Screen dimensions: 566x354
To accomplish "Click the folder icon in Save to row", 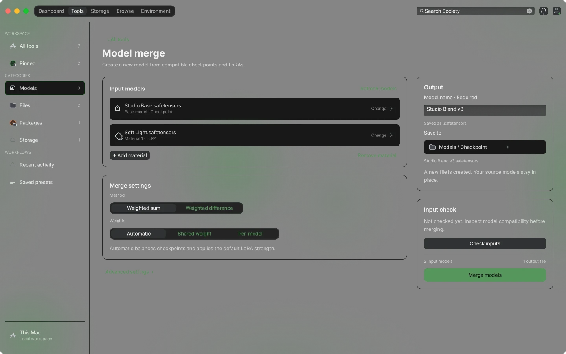I will point(432,147).
